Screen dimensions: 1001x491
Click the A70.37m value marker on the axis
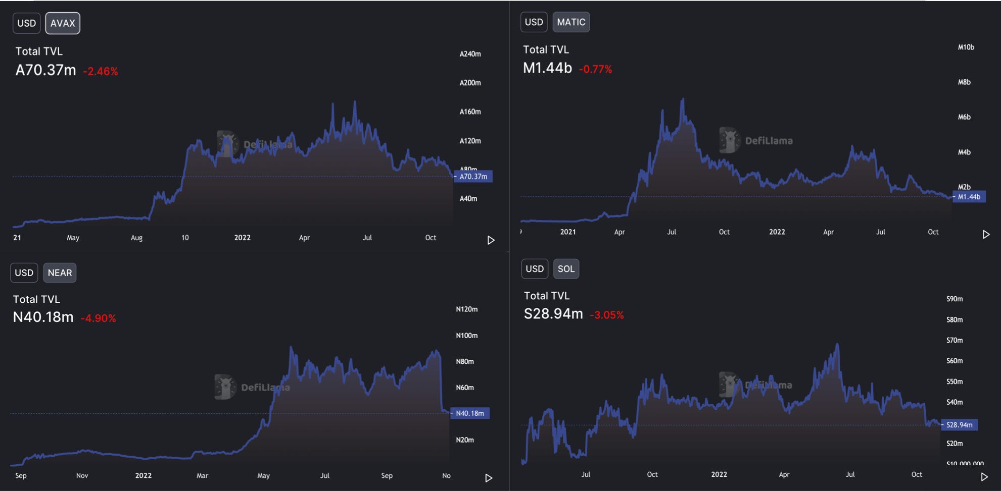point(473,176)
